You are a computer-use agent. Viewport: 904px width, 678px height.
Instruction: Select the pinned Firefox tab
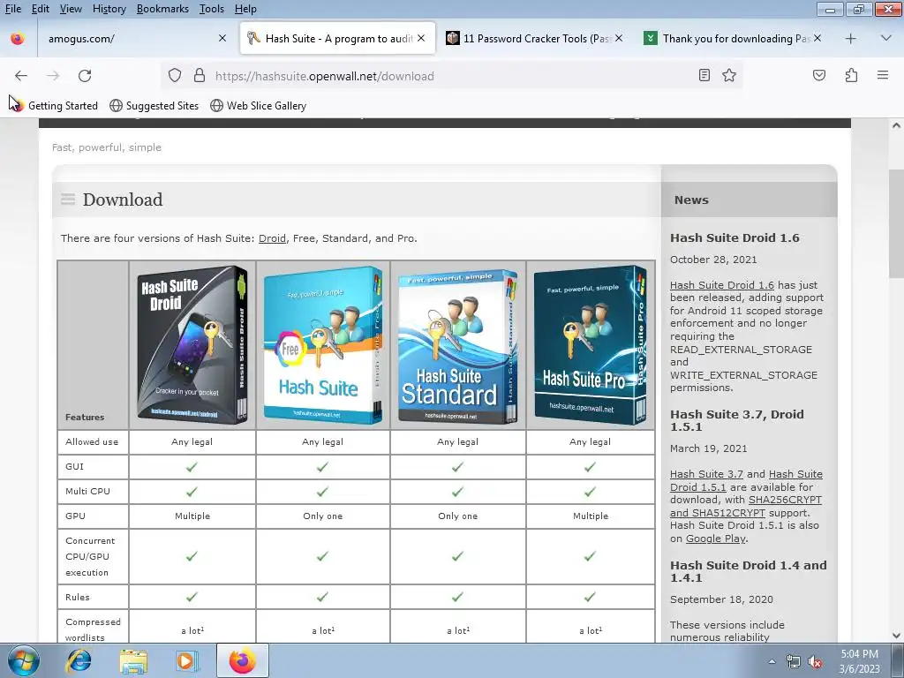click(x=18, y=39)
